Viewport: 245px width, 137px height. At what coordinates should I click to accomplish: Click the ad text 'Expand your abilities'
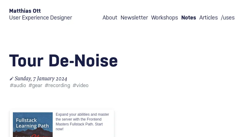(73, 114)
